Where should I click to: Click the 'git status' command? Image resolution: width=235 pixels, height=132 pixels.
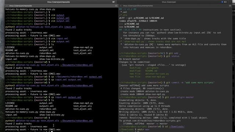[x=173, y=56]
